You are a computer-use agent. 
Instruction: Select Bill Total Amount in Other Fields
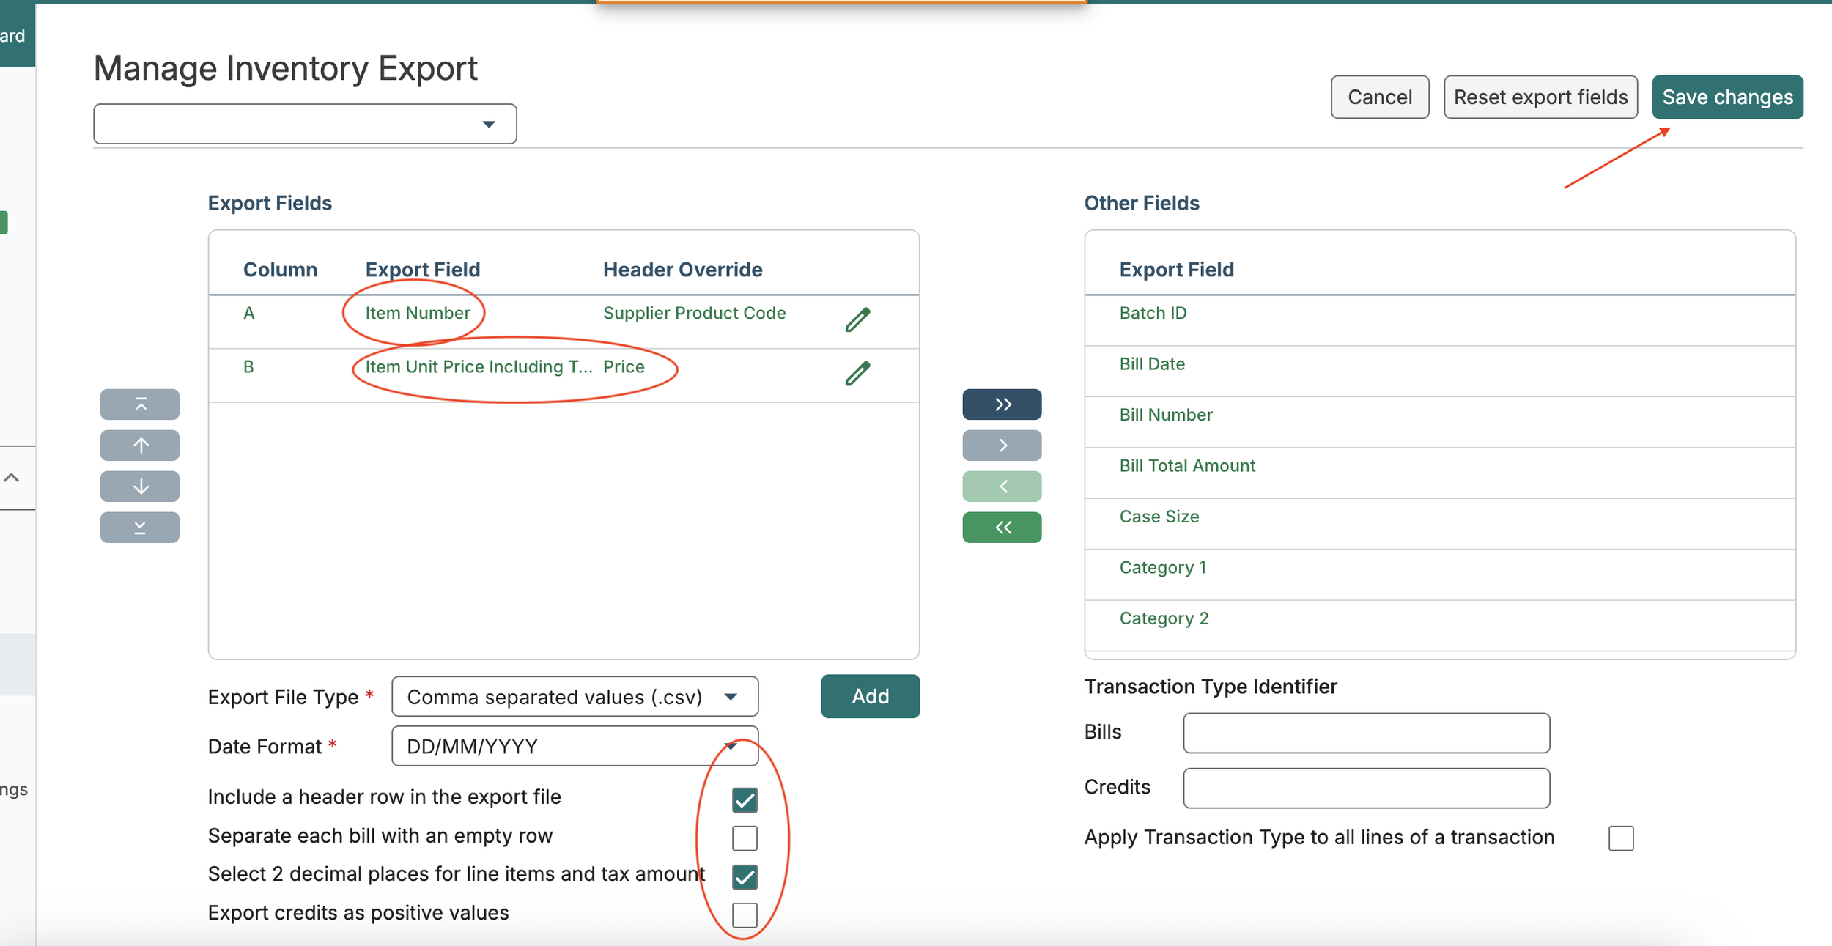[x=1187, y=466]
